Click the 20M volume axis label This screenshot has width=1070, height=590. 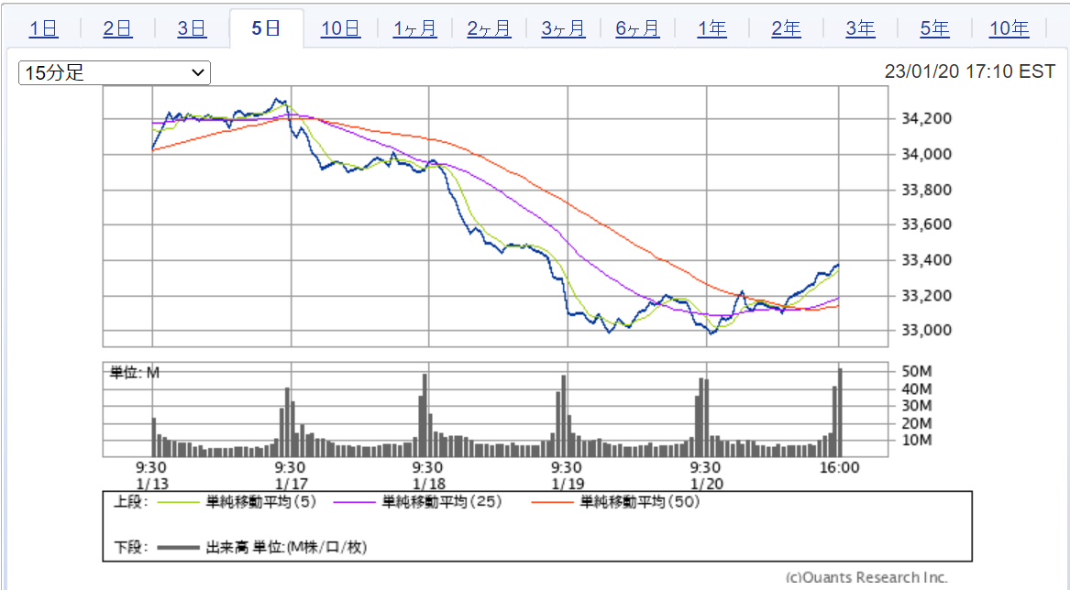click(917, 423)
